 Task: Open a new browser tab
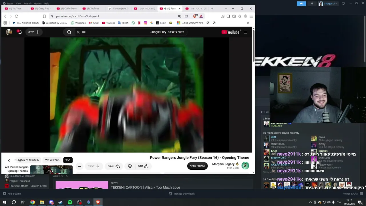click(x=212, y=9)
